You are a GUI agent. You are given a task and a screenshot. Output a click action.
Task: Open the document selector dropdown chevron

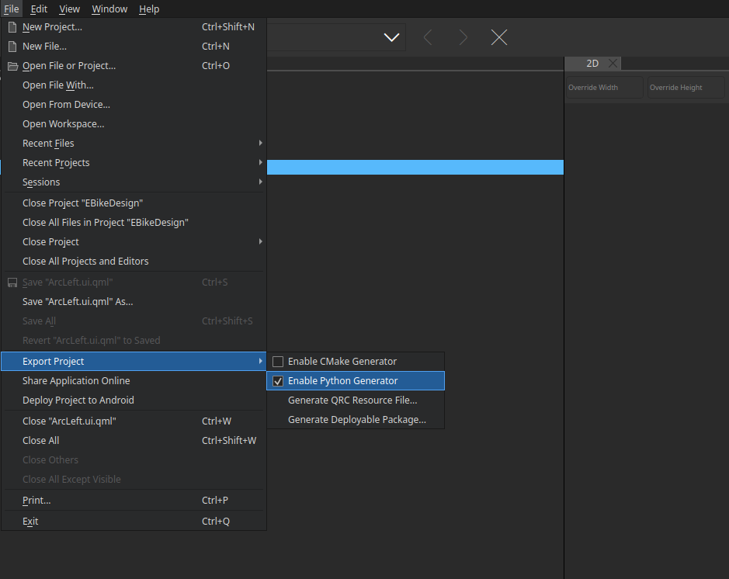391,37
